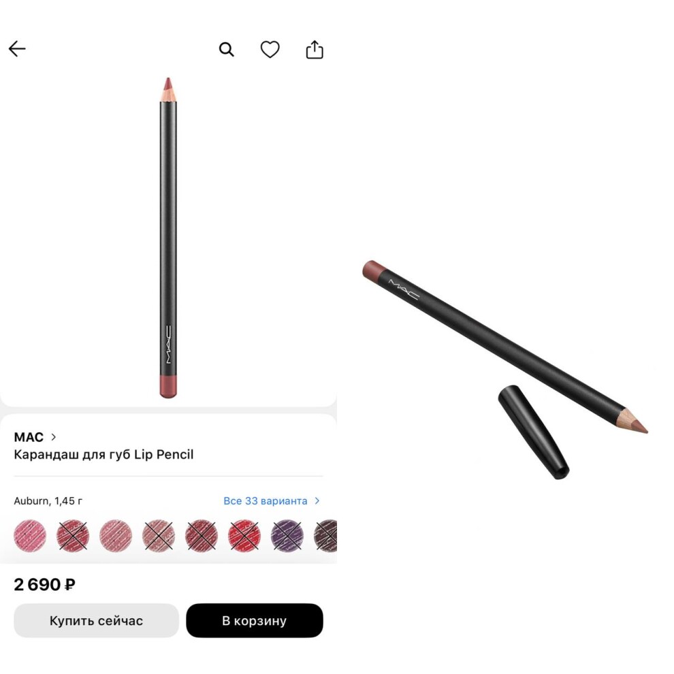Tap the back arrow icon
The height and width of the screenshot is (674, 674).
[17, 49]
